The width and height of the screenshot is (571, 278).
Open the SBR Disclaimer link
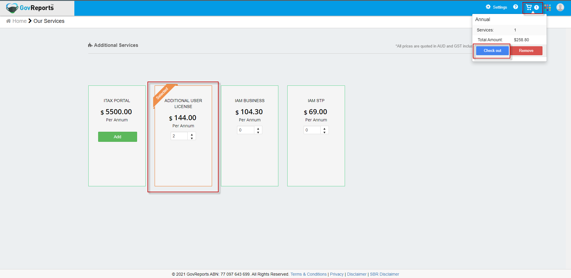[x=384, y=274]
